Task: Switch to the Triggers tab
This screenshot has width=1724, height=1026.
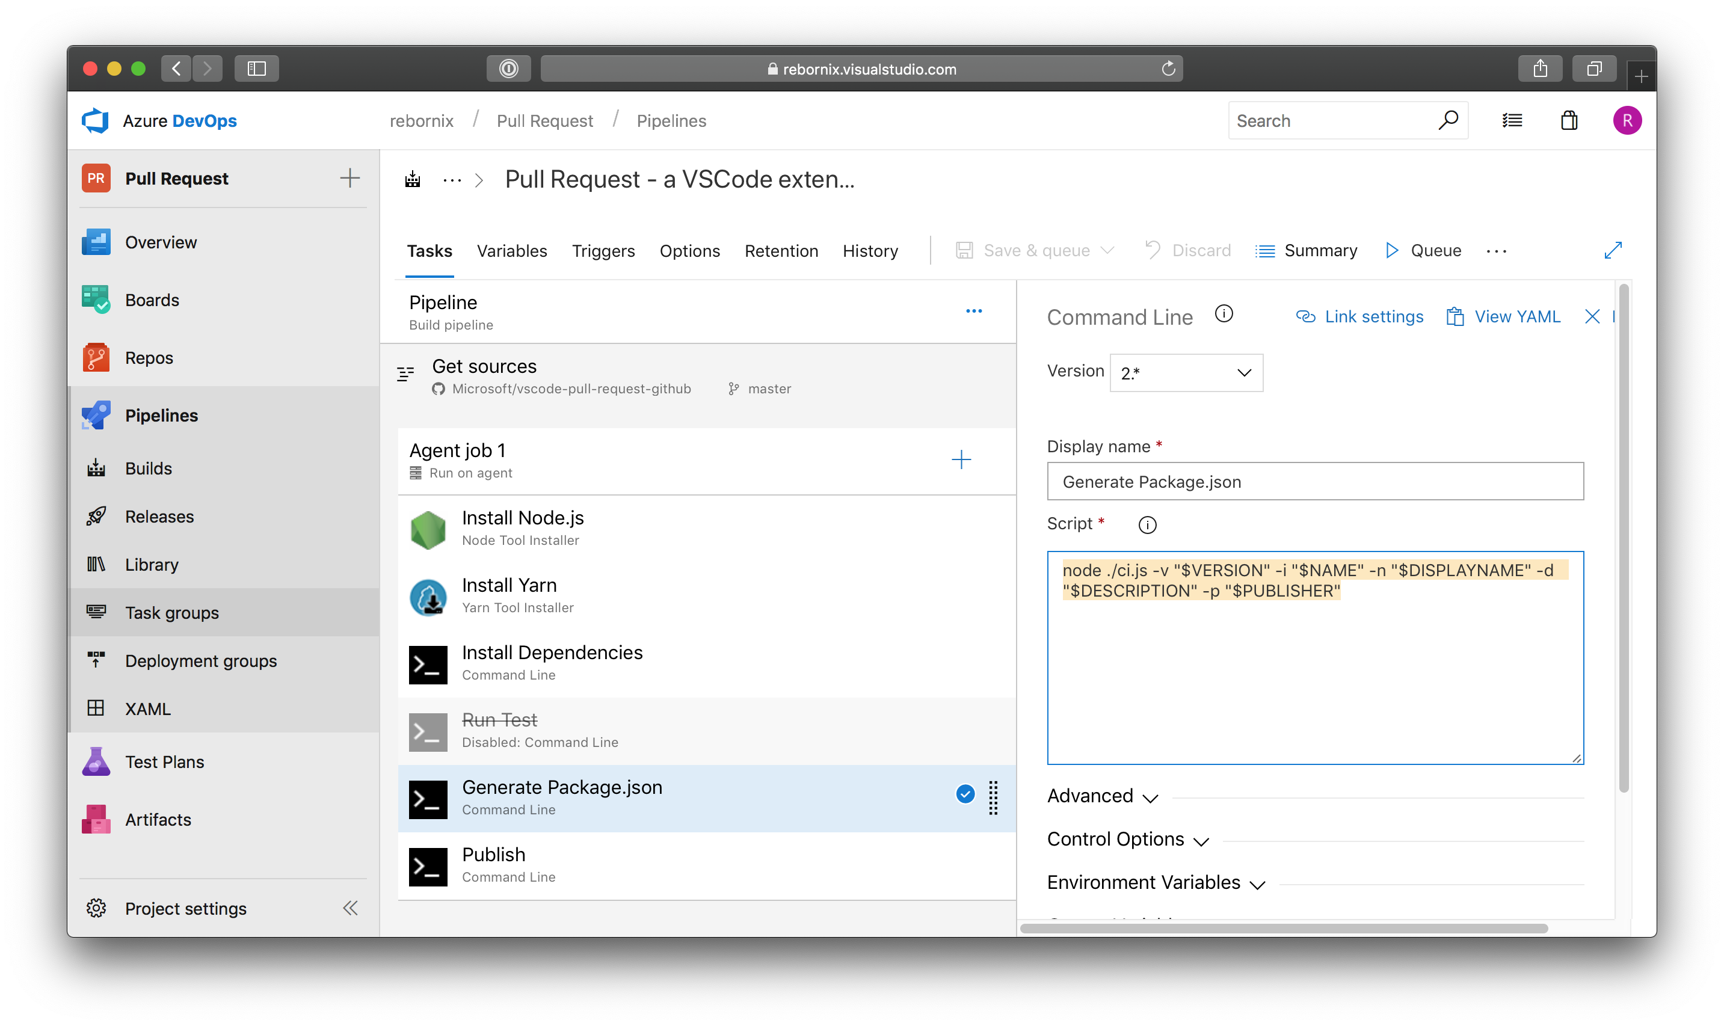Action: pyautogui.click(x=603, y=251)
